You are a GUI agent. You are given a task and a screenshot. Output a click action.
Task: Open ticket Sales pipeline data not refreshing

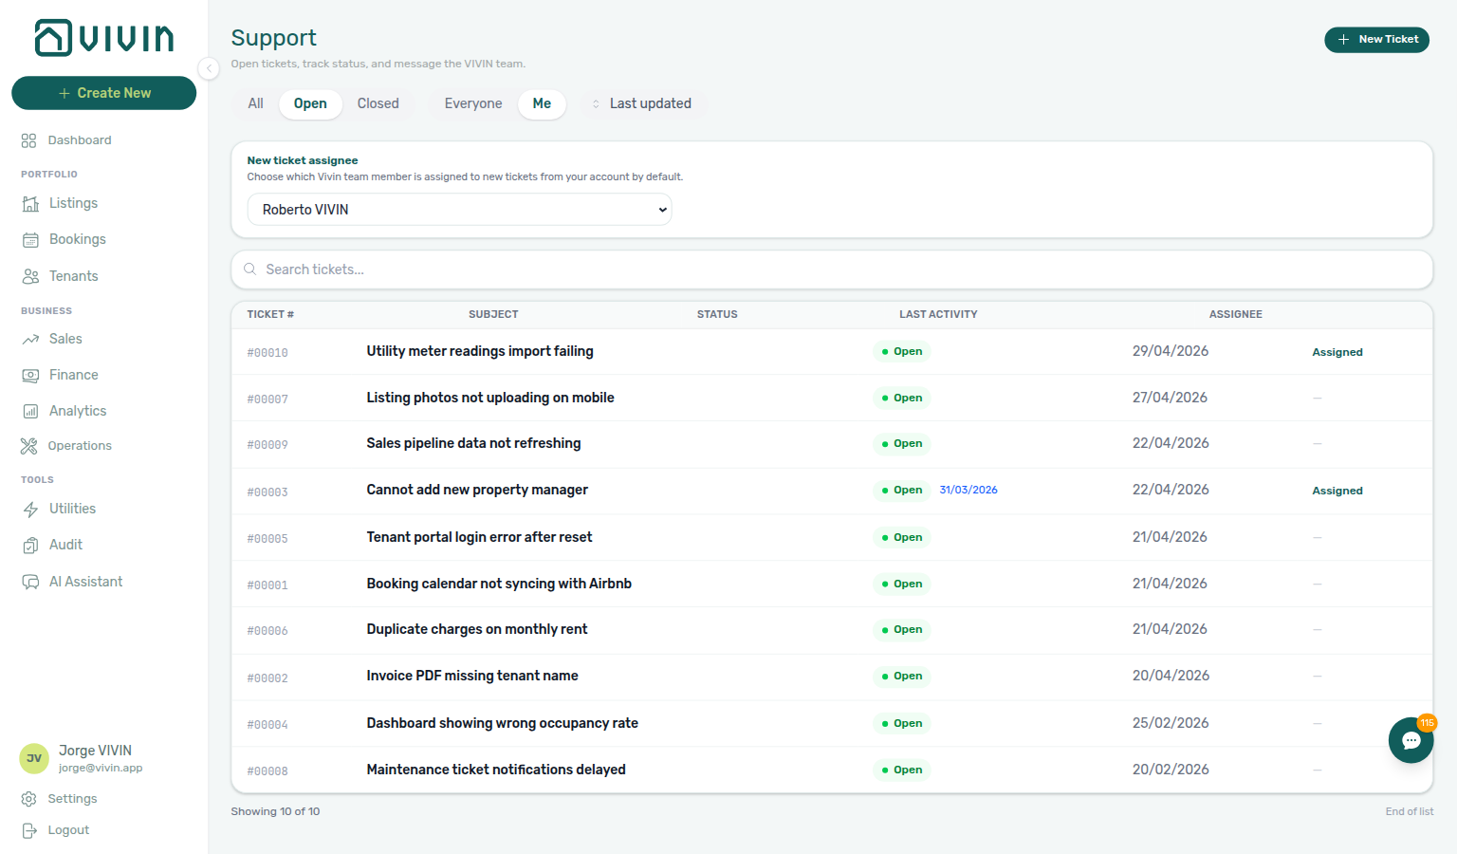[473, 443]
